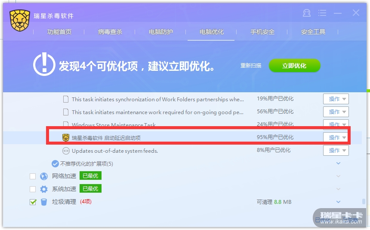370x230 pixels.
Task: Switch to the 电脑防护 tab
Action: 161,32
